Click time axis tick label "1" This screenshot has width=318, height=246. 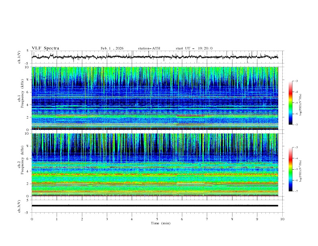click(x=57, y=219)
